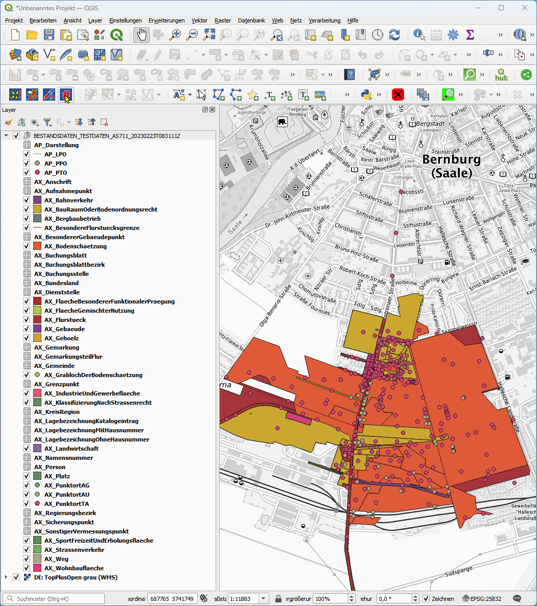Open the QuickMapServices hub plugin icon
This screenshot has width=537, height=606.
tap(501, 74)
